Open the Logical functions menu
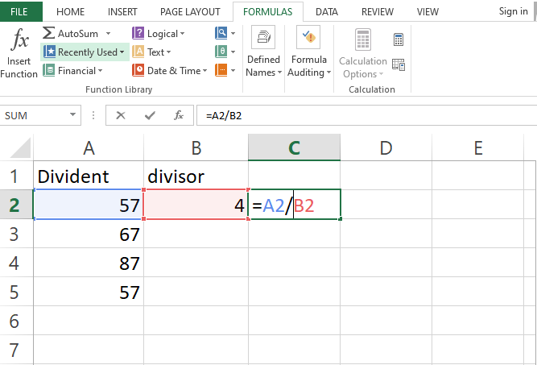Viewport: 537px width, 365px height. pos(159,34)
